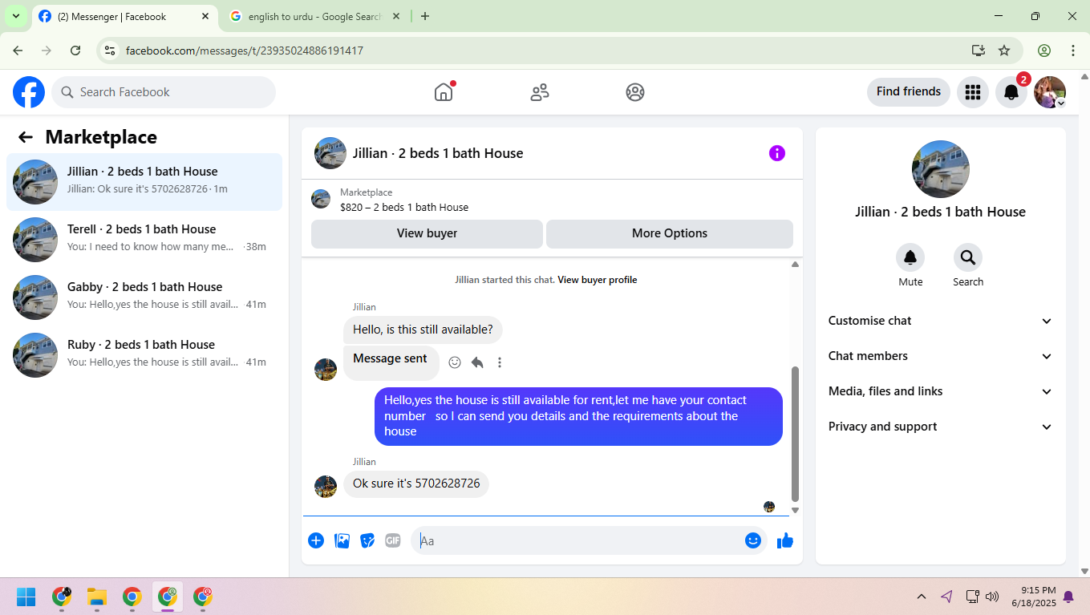Install app icon in the address bar
Image resolution: width=1090 pixels, height=615 pixels.
pyautogui.click(x=978, y=51)
